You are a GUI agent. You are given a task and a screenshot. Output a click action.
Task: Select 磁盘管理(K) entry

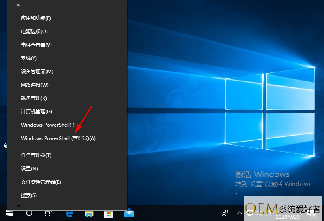click(x=34, y=98)
